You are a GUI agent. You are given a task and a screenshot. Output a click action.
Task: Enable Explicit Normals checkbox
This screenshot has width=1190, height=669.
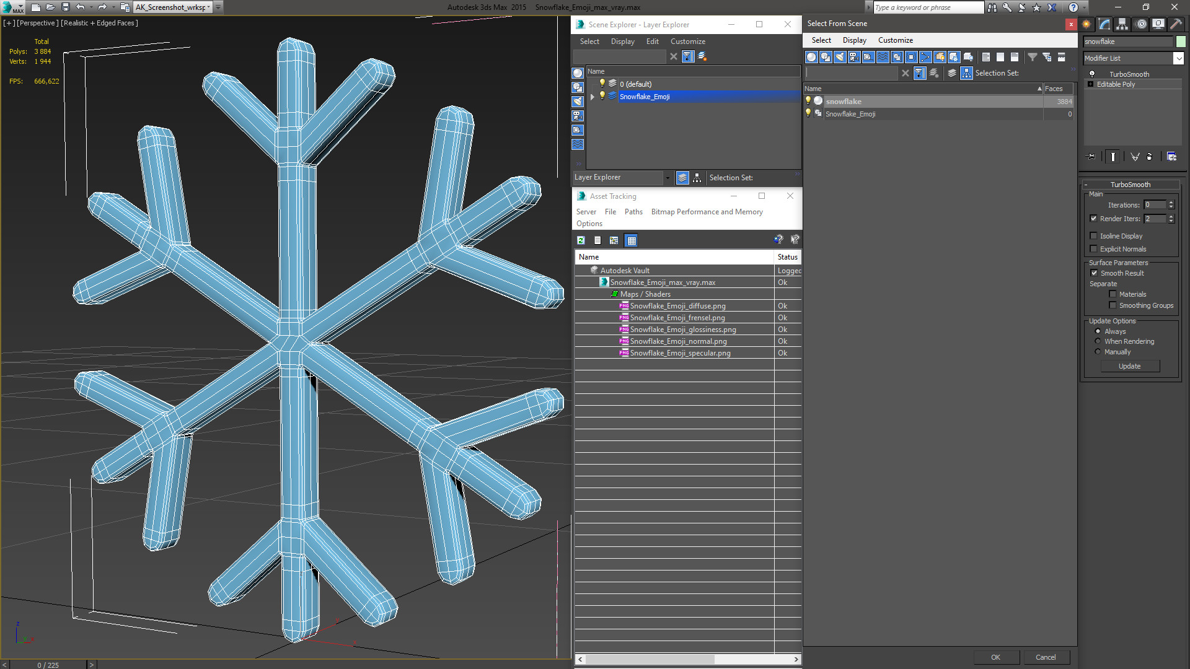point(1093,249)
